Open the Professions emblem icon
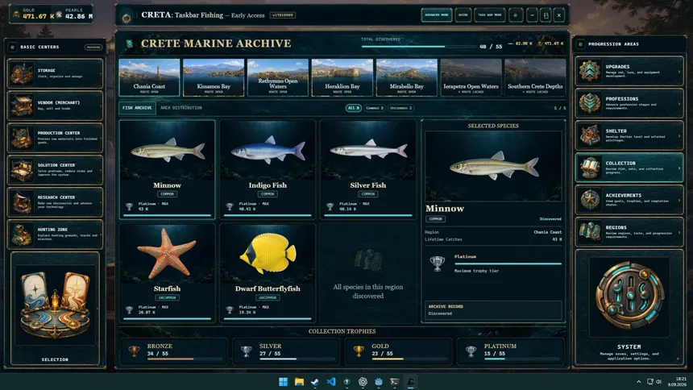The image size is (693, 390). [590, 103]
